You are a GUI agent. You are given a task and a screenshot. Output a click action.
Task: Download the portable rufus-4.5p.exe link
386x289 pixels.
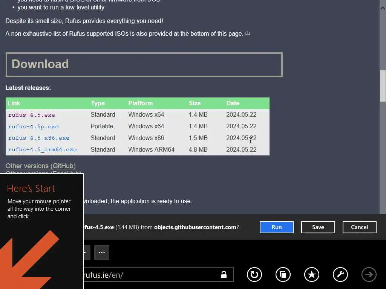(x=33, y=126)
